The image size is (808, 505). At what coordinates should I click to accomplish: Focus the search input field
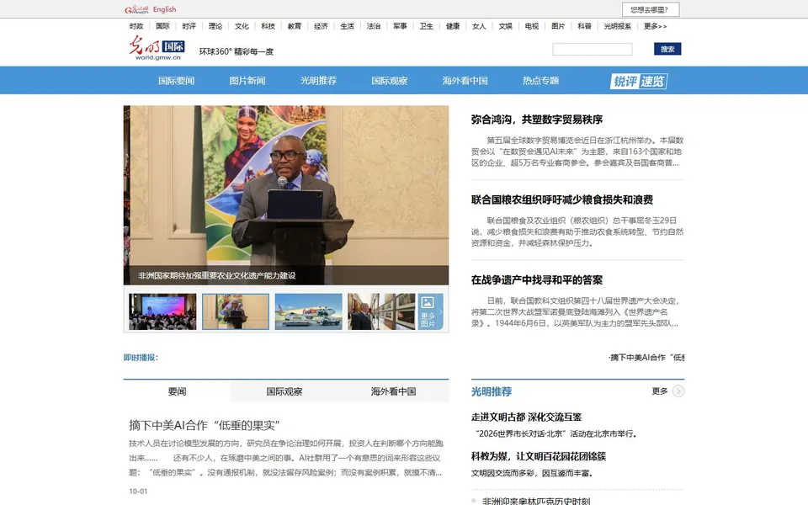592,49
